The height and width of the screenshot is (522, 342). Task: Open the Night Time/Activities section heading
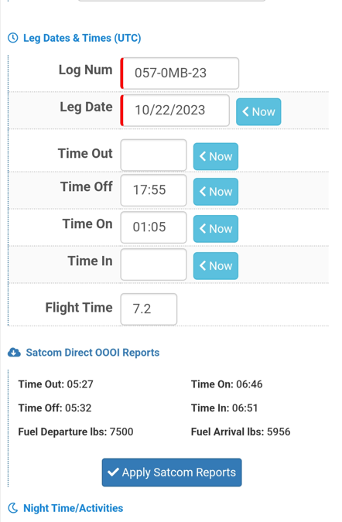pos(73,508)
